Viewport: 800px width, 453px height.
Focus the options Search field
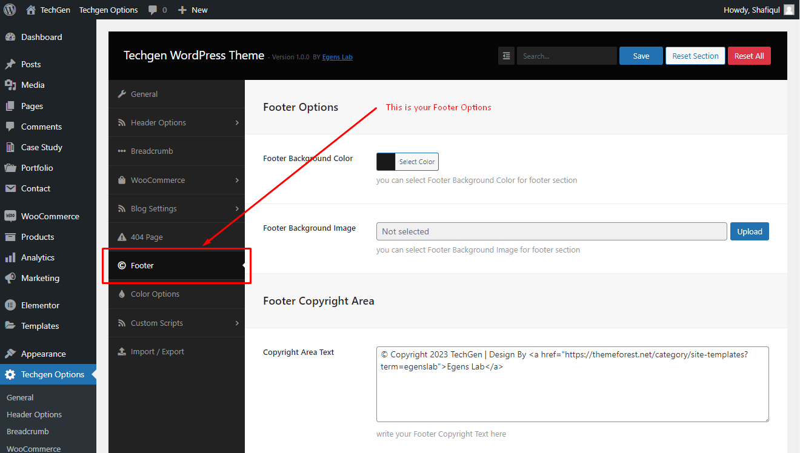(x=567, y=56)
